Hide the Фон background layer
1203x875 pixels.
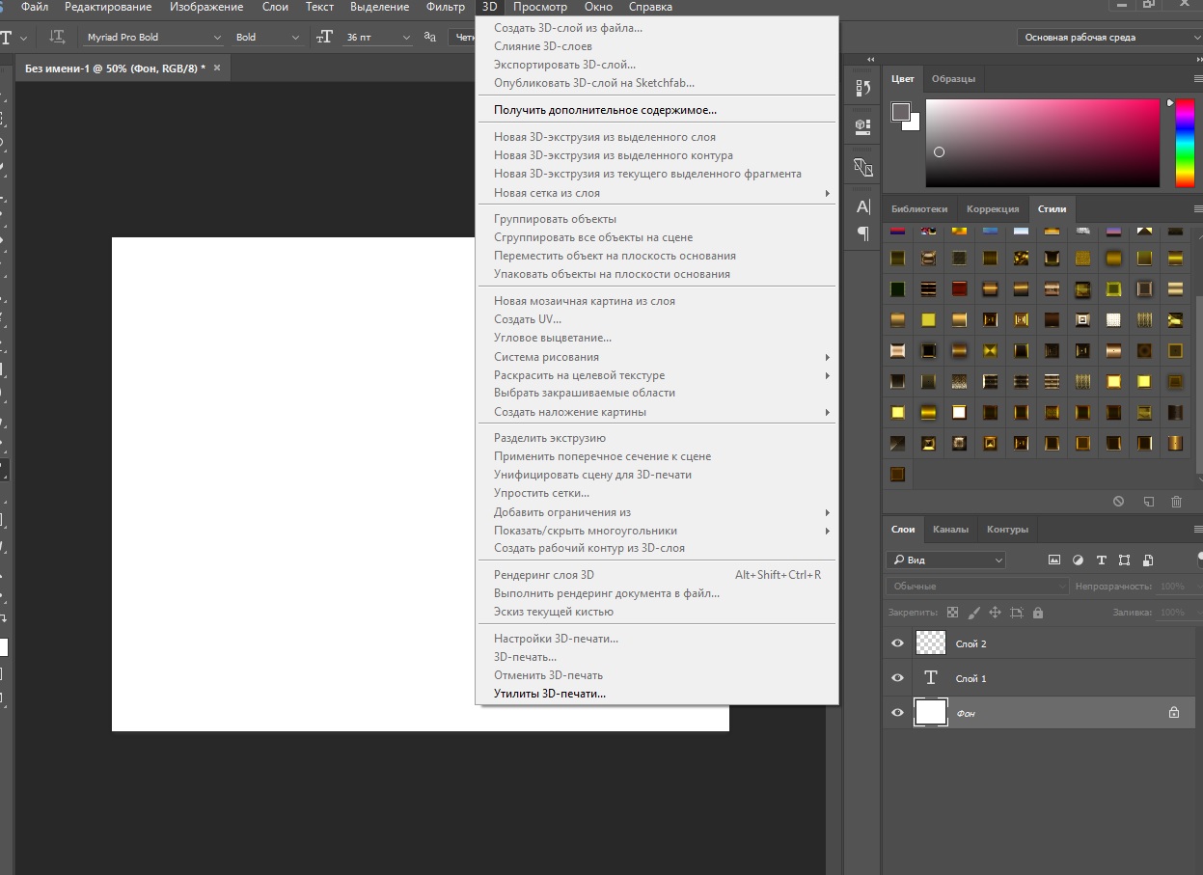coord(897,713)
